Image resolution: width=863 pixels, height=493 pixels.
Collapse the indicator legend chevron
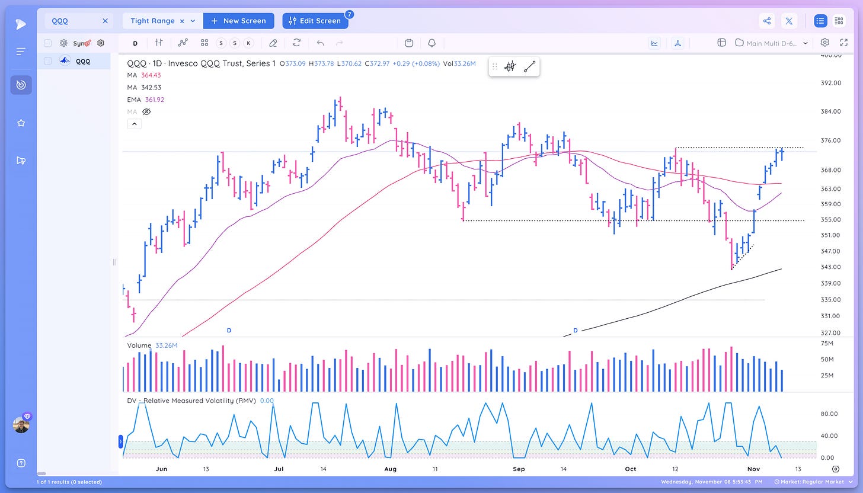(x=134, y=124)
